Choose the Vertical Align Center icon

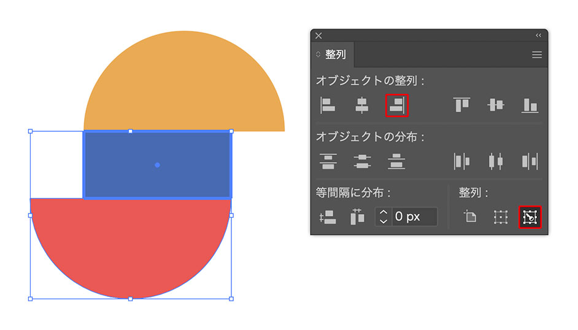click(x=496, y=106)
